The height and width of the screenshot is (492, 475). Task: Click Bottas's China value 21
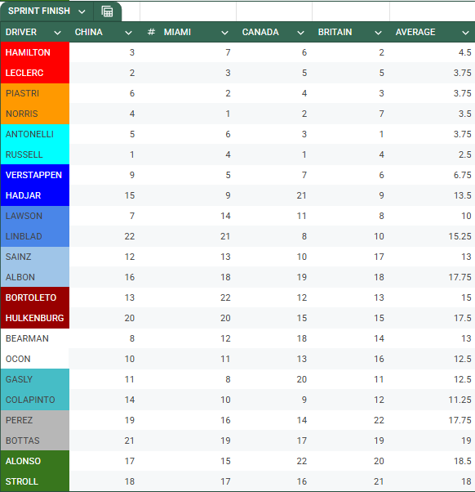click(130, 441)
